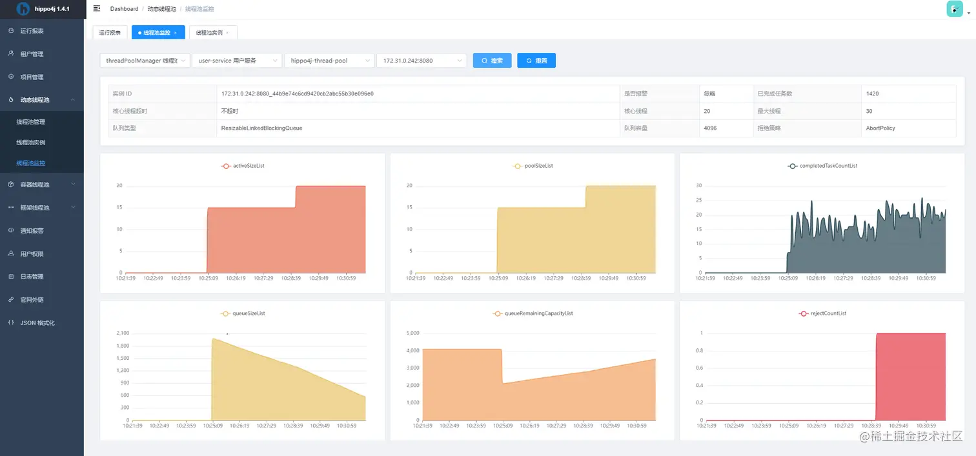Toggle the sidebar hamburger icon

point(97,8)
